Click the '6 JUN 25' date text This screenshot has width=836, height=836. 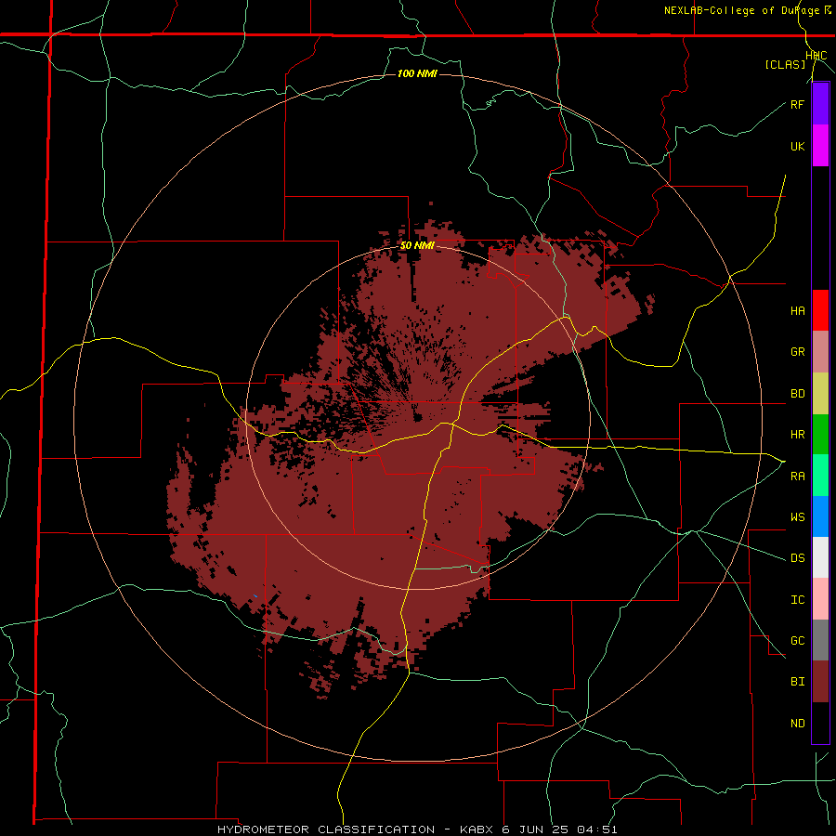click(x=536, y=829)
